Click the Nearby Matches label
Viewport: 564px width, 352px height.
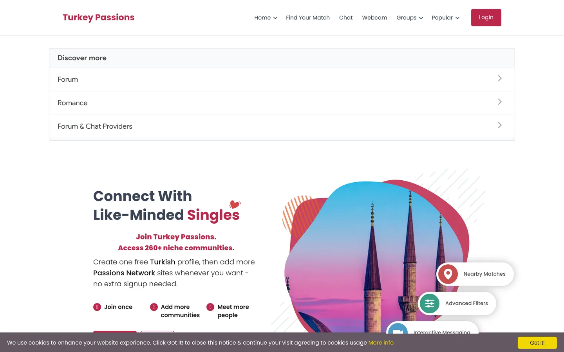pos(484,274)
